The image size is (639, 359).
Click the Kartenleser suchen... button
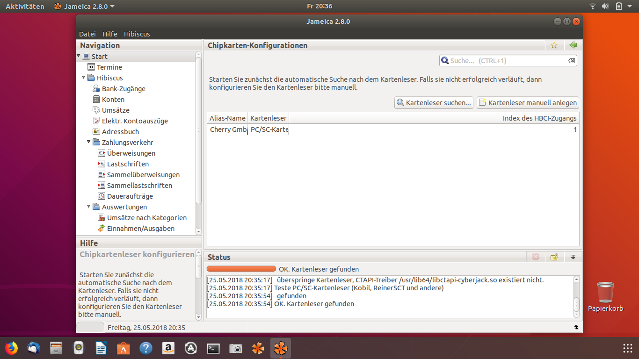(434, 103)
